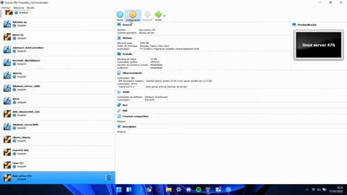Viewport: 347px width, 195px height.
Task: Click the USB section icon
Action: coord(119,110)
